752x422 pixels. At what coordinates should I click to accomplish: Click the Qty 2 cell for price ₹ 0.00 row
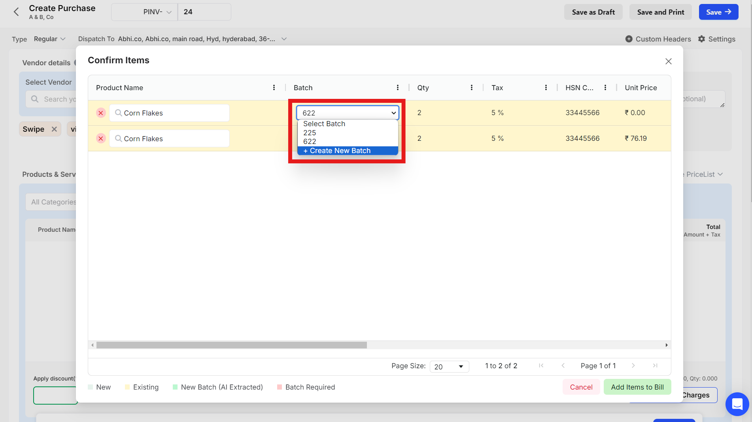446,113
